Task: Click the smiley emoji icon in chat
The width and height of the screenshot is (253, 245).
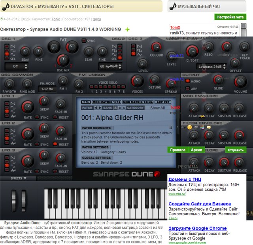Action: click(189, 127)
